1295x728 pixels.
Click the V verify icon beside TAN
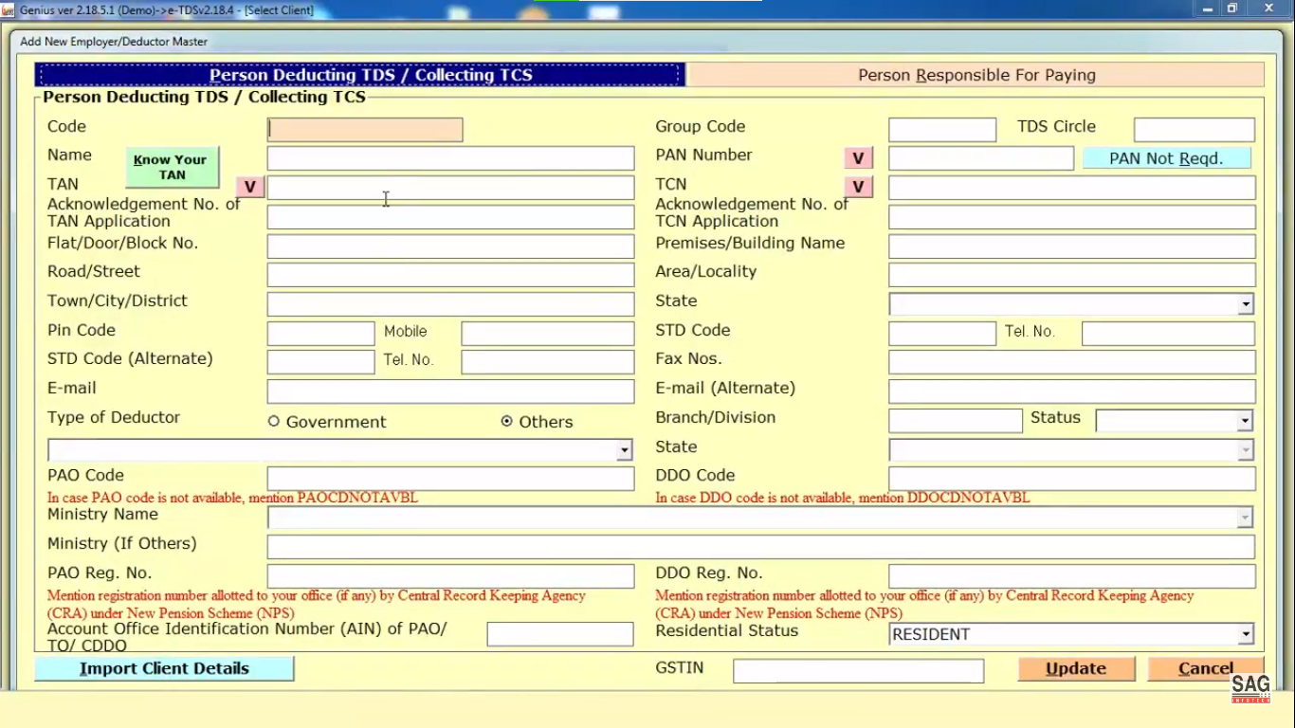click(249, 187)
